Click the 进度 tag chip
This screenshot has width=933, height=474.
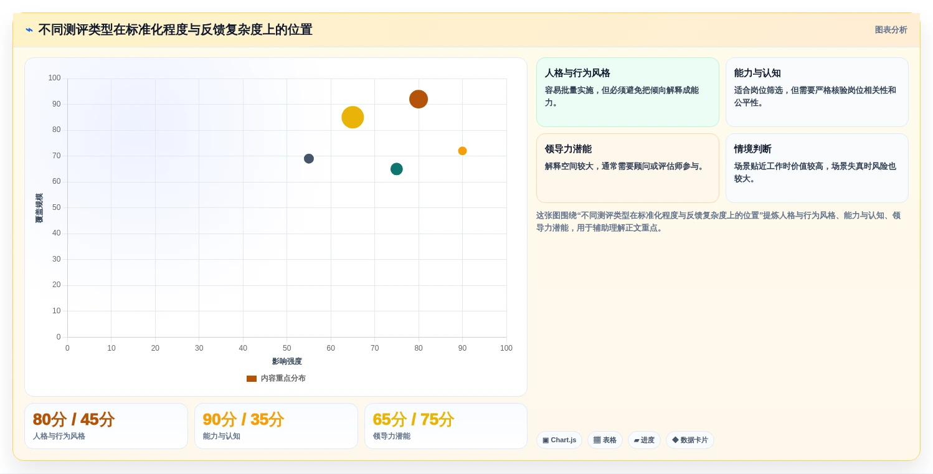tap(644, 440)
